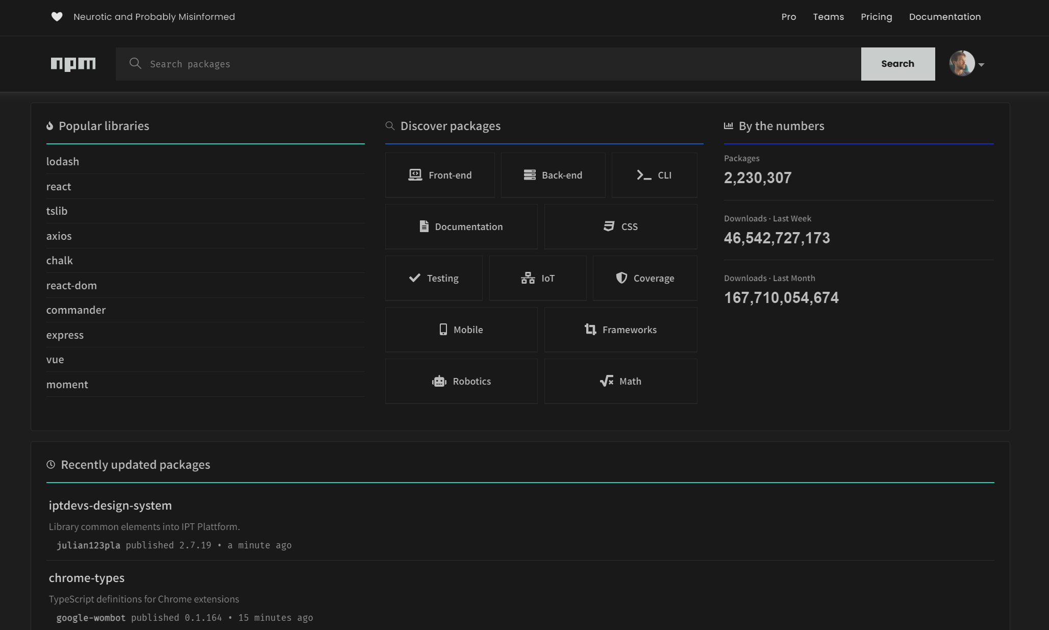The image size is (1049, 630).
Task: Open the express library
Action: tap(65, 335)
